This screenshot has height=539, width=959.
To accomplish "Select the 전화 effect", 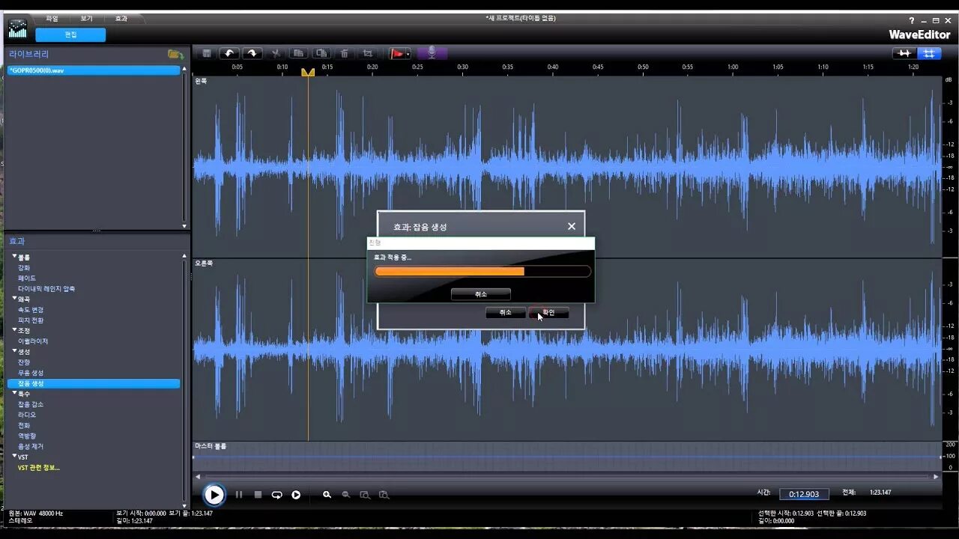I will [x=24, y=425].
